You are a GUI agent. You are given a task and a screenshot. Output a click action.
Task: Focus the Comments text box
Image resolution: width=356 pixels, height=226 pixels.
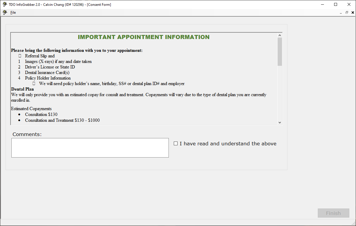coord(90,148)
